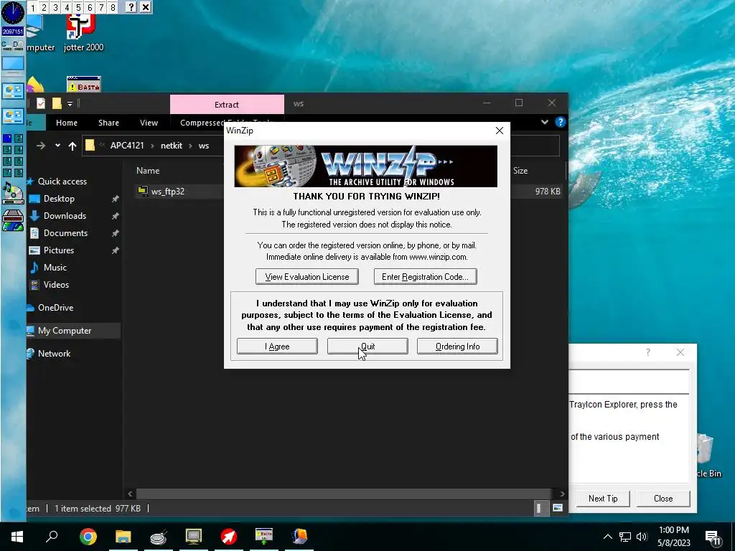Image resolution: width=735 pixels, height=551 pixels.
Task: Open the View ribbon tab
Action: click(149, 123)
